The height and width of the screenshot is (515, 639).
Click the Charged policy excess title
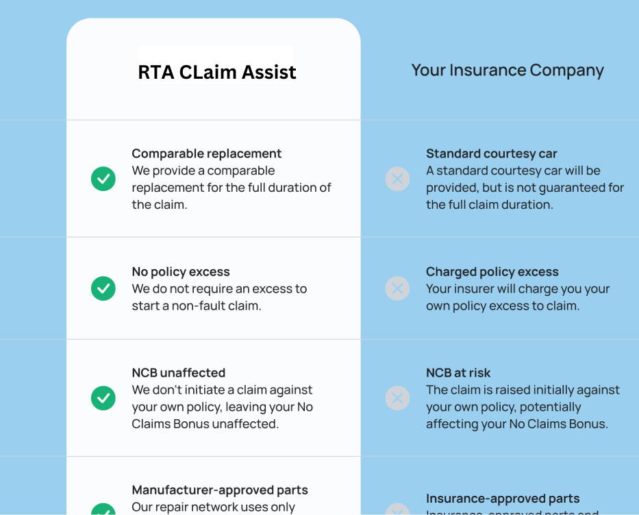492,272
